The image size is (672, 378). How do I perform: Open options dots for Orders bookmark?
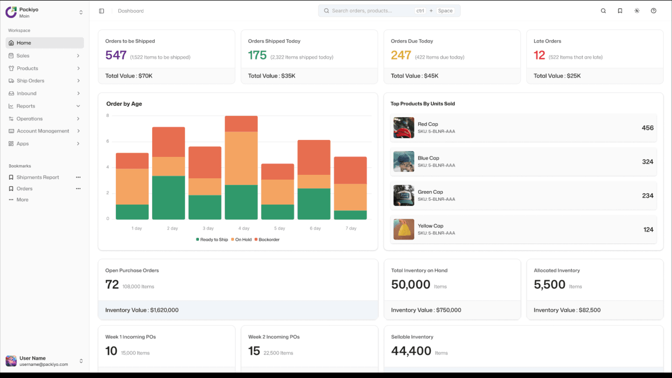(x=78, y=189)
